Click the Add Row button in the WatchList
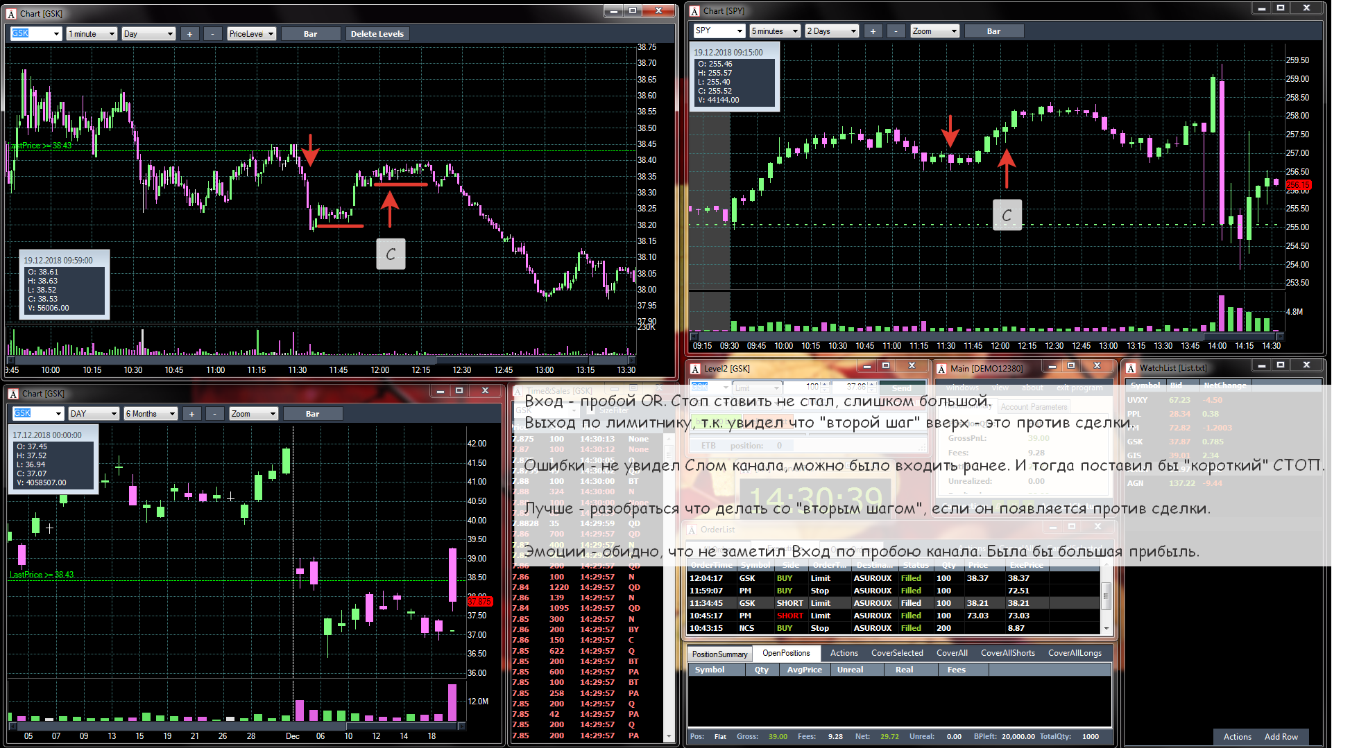The height and width of the screenshot is (748, 1350). click(x=1281, y=737)
